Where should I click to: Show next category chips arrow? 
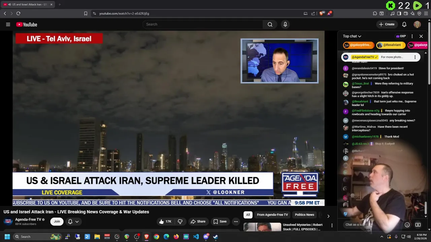[x=328, y=216]
